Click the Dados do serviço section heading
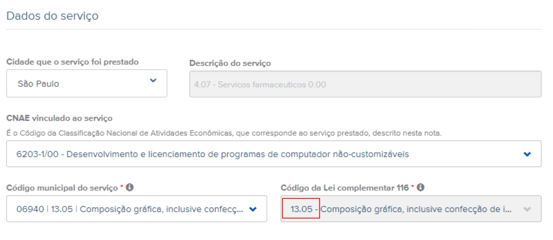553x240 pixels. click(52, 16)
